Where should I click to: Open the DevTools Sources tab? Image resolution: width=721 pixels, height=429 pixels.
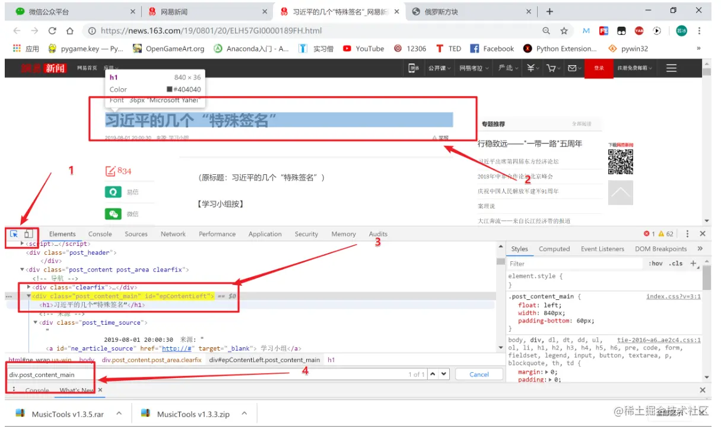pos(136,234)
